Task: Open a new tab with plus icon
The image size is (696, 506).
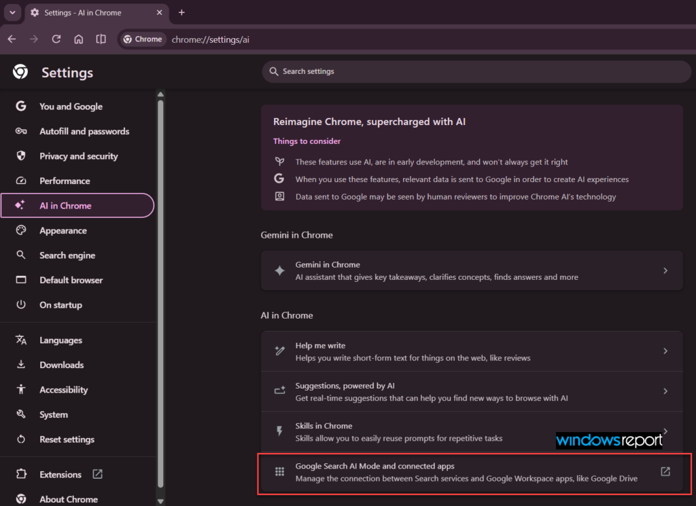Action: pos(181,12)
